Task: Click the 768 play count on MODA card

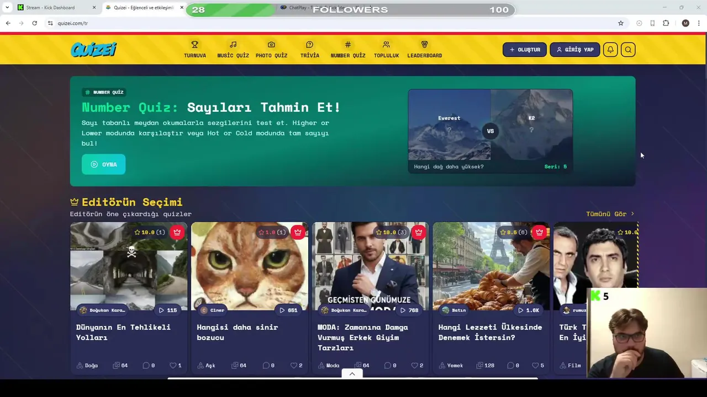Action: [x=409, y=310]
